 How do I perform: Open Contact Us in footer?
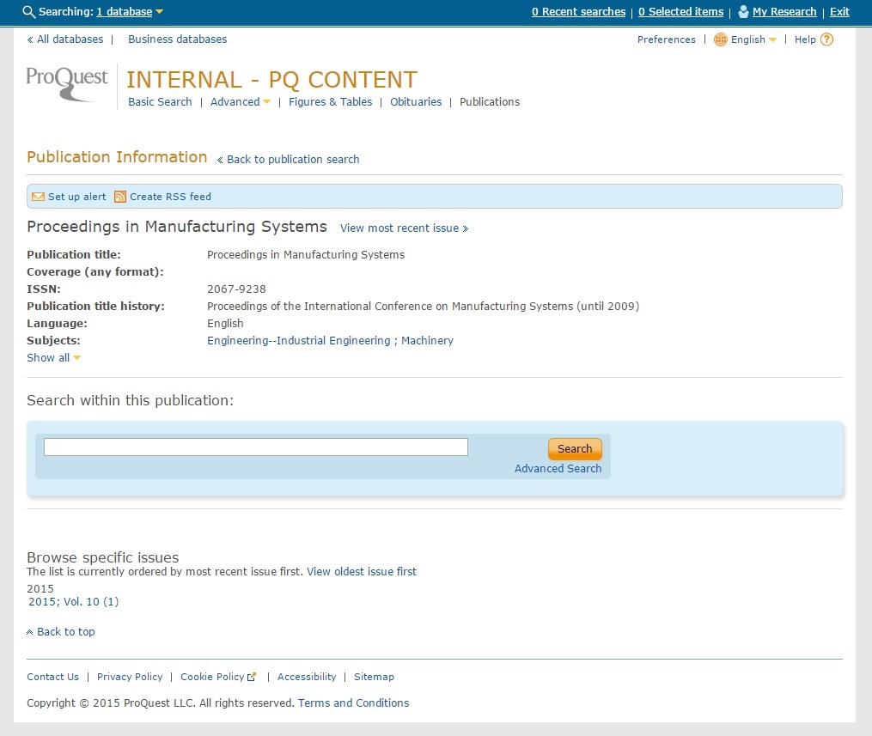pos(52,677)
